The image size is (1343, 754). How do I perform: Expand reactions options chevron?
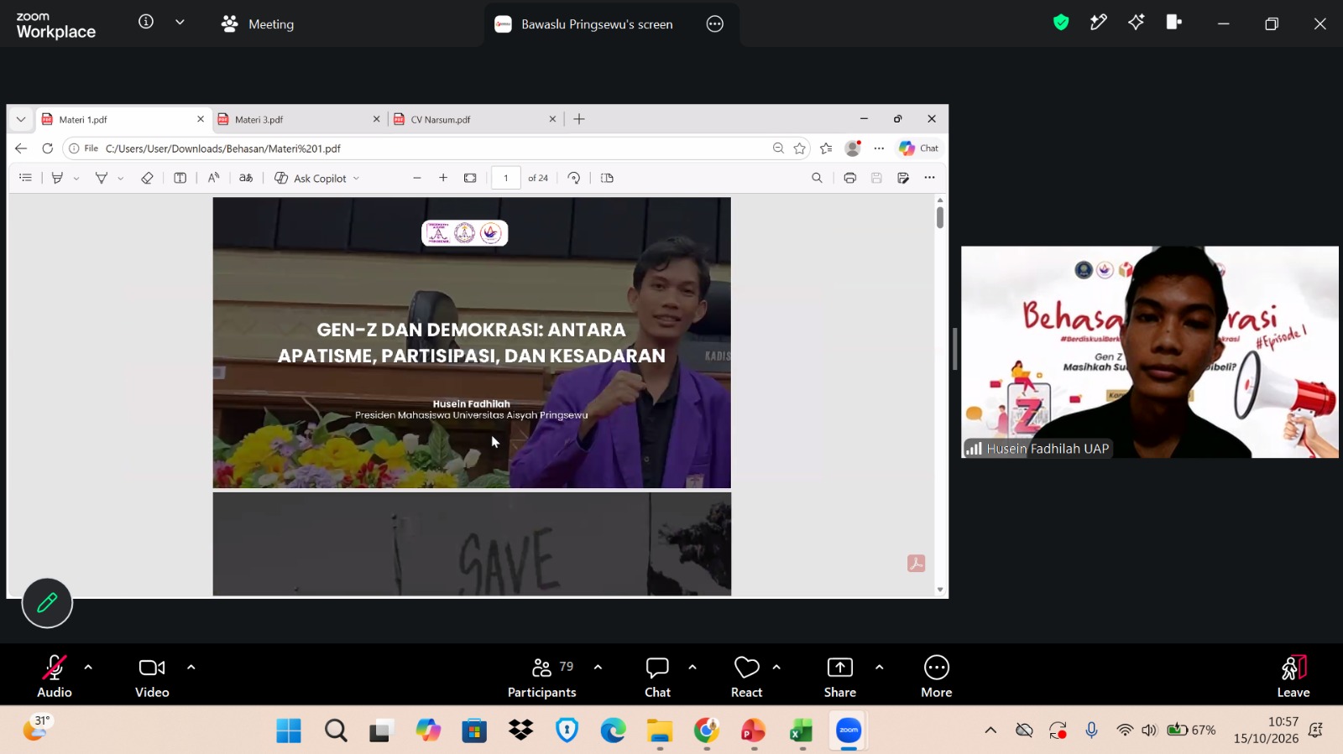coord(776,668)
